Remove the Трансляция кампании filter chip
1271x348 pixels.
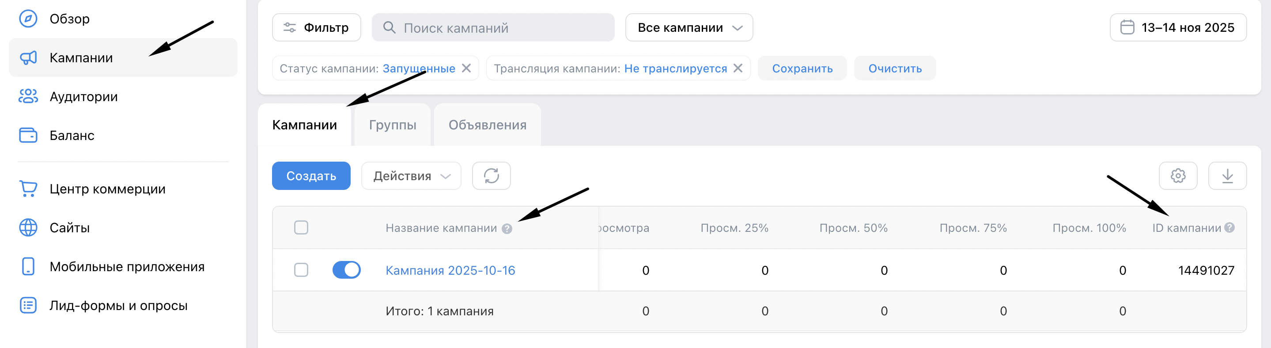(738, 68)
